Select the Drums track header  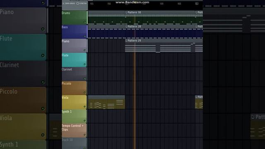click(x=74, y=17)
